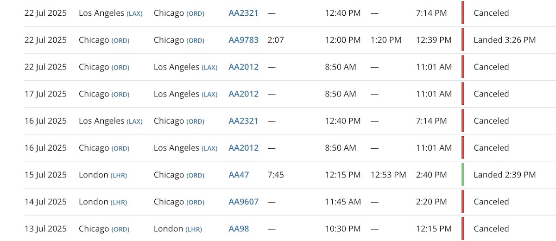Open the AA9607 flight link
Screen dimensions: 556x241
point(243,202)
